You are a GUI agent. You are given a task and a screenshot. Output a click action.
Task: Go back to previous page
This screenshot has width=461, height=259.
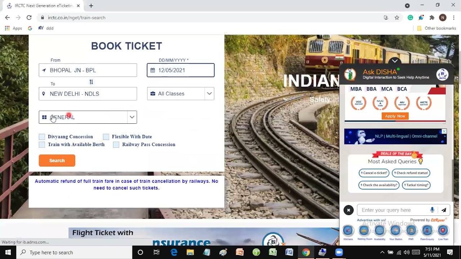(x=8, y=18)
